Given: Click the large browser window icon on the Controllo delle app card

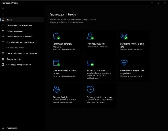Looking at the screenshot, I should click(x=56, y=63).
